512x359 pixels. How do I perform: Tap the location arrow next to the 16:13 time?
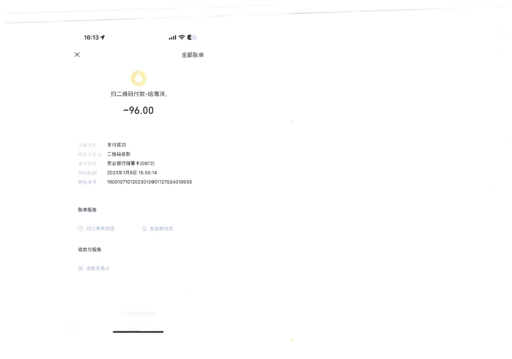point(102,38)
